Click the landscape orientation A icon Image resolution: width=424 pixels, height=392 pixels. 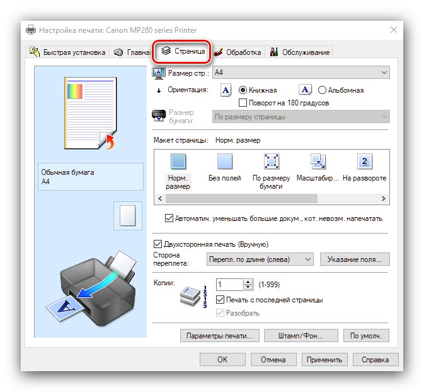point(305,90)
